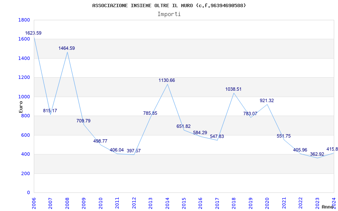Select the 2011 year axis label
The width and height of the screenshot is (338, 211).
point(117,203)
